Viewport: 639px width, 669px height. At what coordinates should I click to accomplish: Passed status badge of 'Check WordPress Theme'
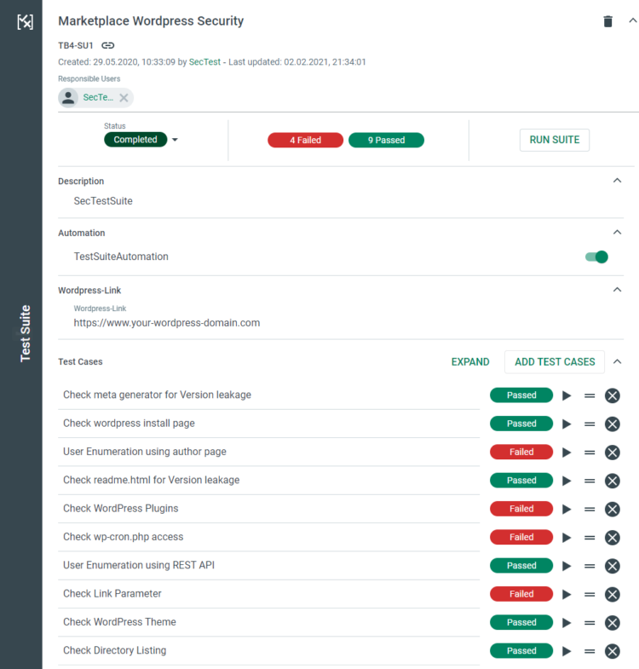[x=521, y=622]
